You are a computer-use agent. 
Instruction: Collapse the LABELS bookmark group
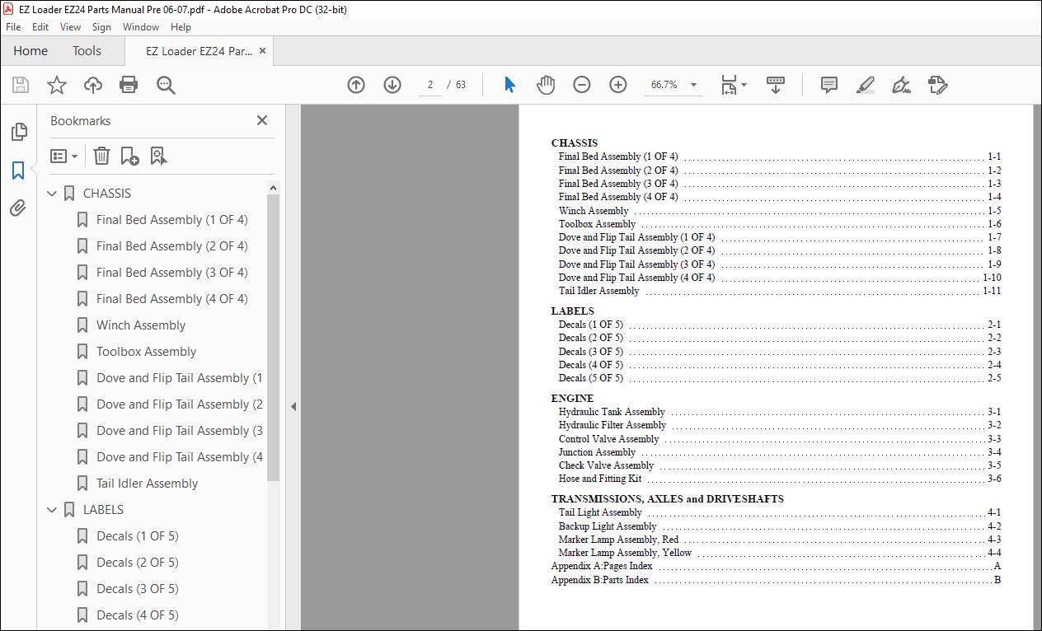coord(52,510)
